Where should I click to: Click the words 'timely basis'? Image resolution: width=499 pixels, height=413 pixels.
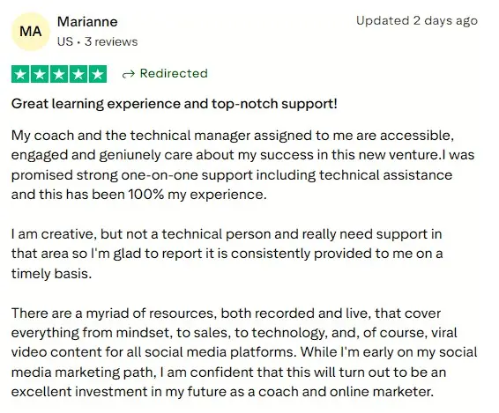51,274
